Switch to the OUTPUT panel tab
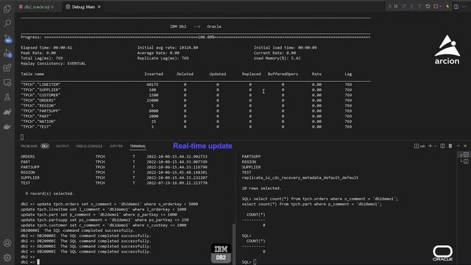The image size is (471, 265). tap(63, 146)
